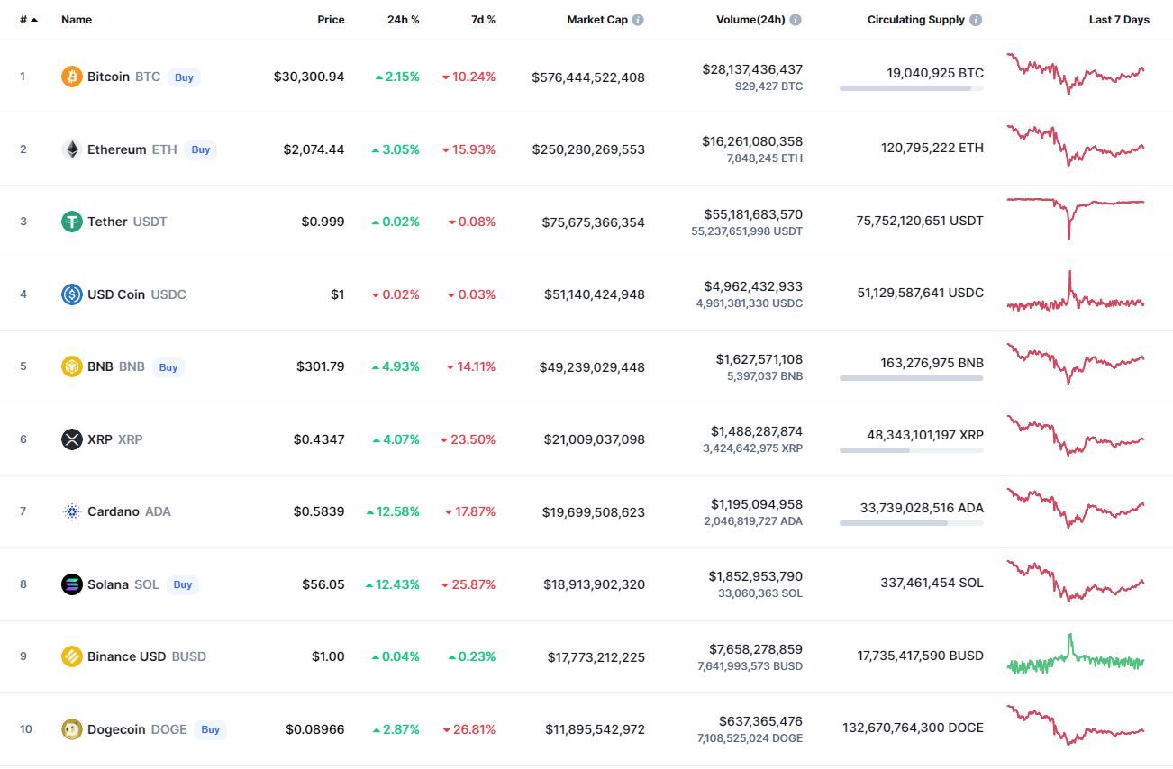Image resolution: width=1173 pixels, height=769 pixels.
Task: Open the Cardano coin page link
Action: click(114, 511)
